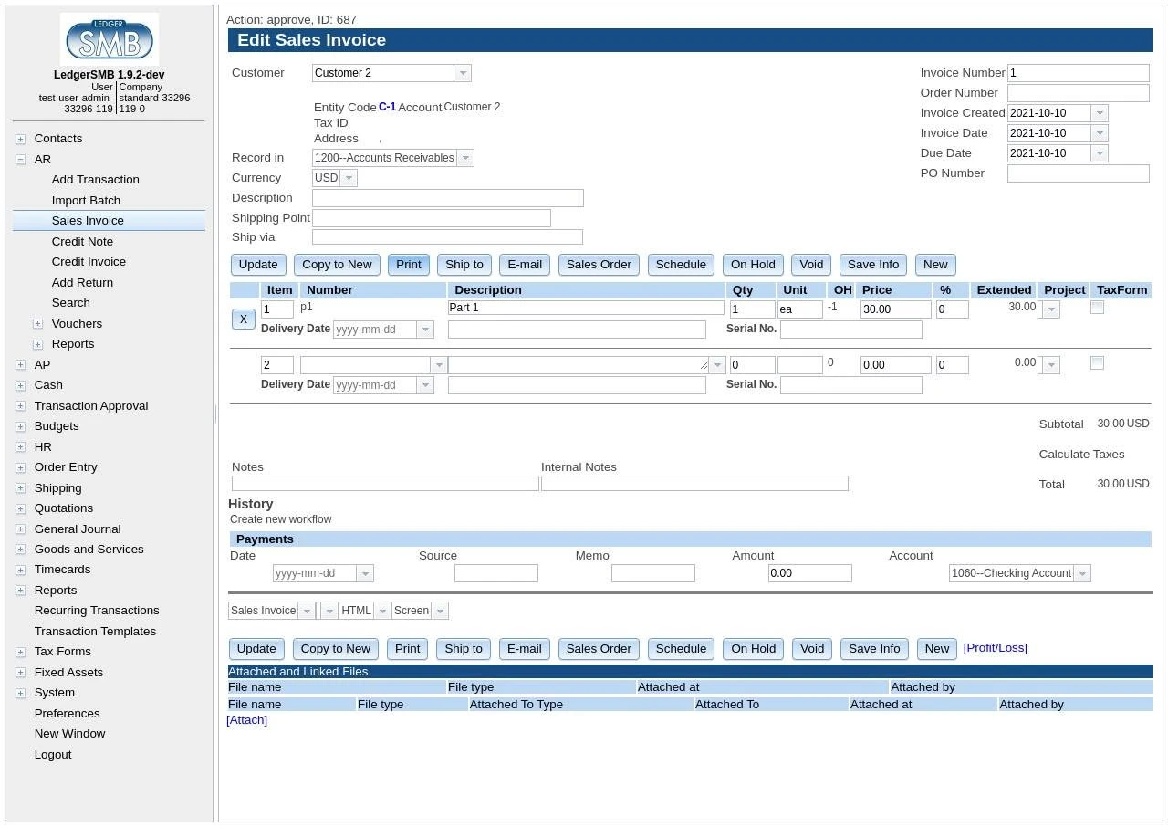Expand the Budgets menu node
1168x827 pixels.
20,426
